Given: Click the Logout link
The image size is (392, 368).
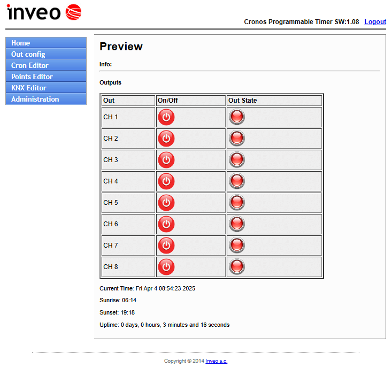Looking at the screenshot, I should pyautogui.click(x=375, y=22).
